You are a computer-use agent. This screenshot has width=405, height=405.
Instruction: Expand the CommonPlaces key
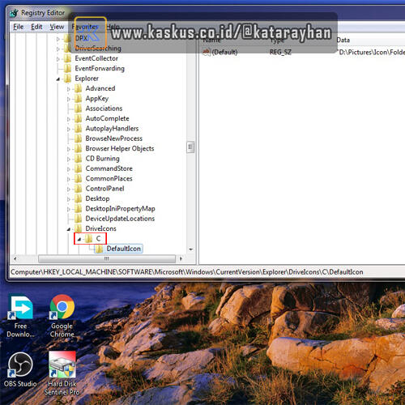69,179
